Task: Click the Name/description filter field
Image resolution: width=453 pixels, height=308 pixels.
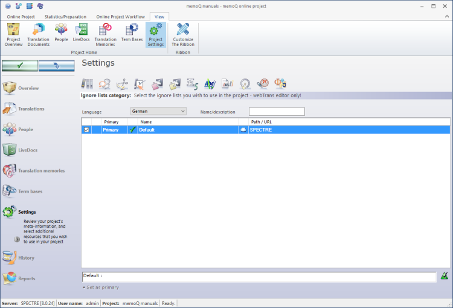Action: click(x=277, y=112)
